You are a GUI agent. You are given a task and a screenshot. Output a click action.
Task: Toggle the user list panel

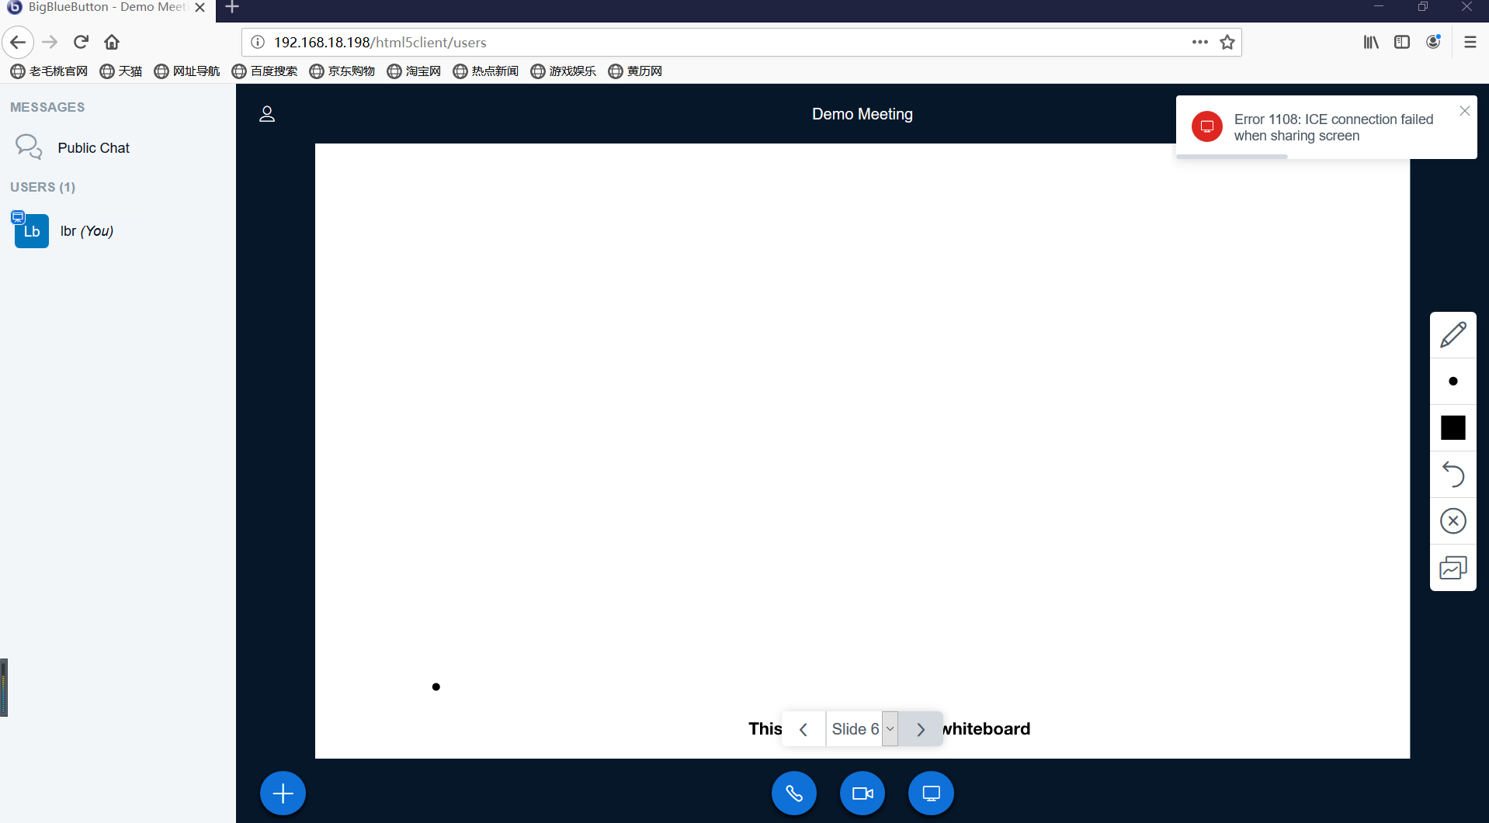coord(267,114)
